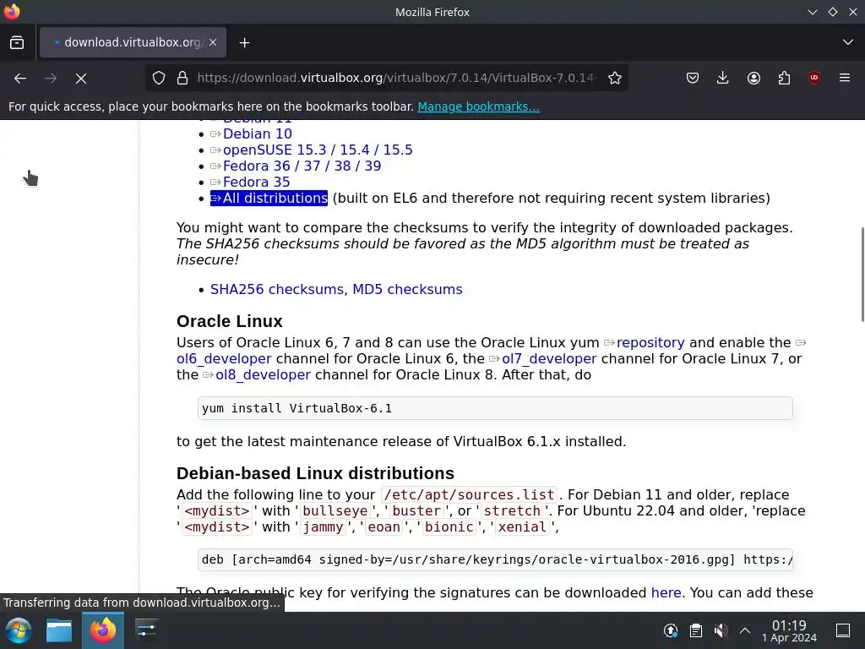Click the Debian-based Linux distributions heading
The height and width of the screenshot is (649, 865).
(x=315, y=473)
